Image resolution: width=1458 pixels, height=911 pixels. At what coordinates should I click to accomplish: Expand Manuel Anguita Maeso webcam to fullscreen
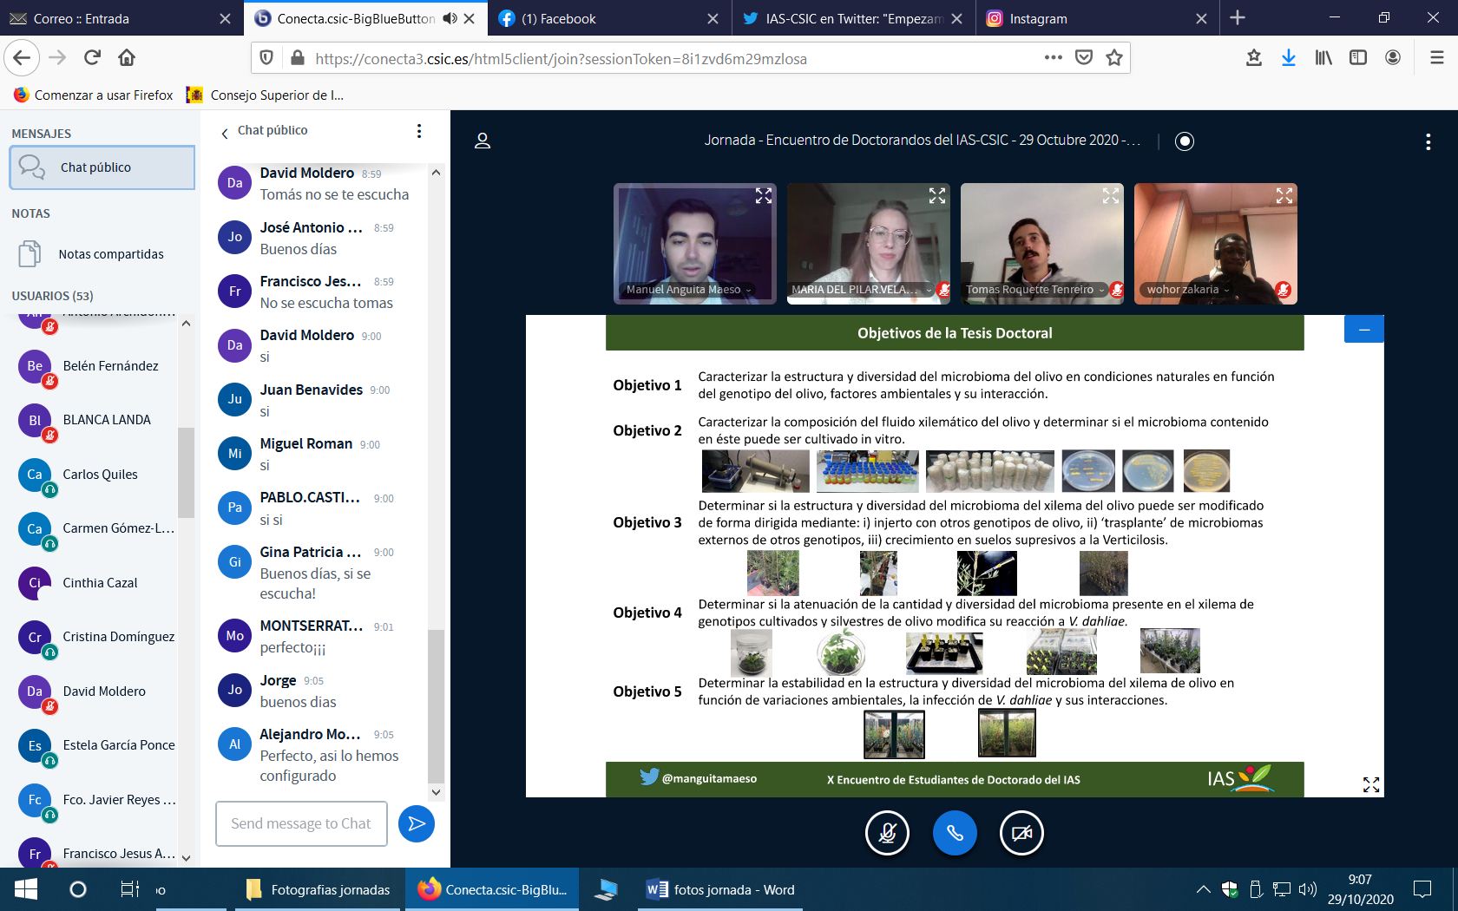click(763, 196)
